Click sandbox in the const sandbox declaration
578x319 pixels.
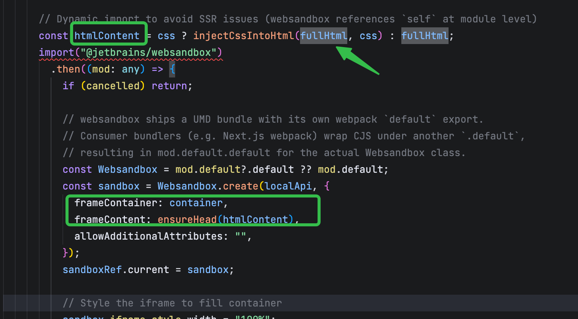click(119, 186)
